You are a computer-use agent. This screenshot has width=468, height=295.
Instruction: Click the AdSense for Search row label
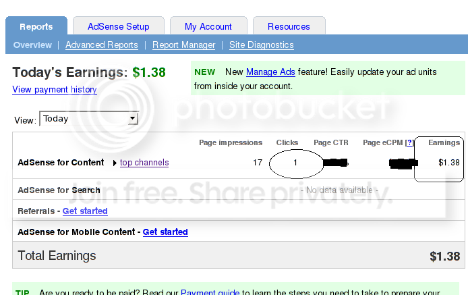[59, 190]
